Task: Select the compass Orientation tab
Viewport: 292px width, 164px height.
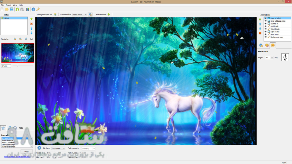Action: [x=273, y=45]
